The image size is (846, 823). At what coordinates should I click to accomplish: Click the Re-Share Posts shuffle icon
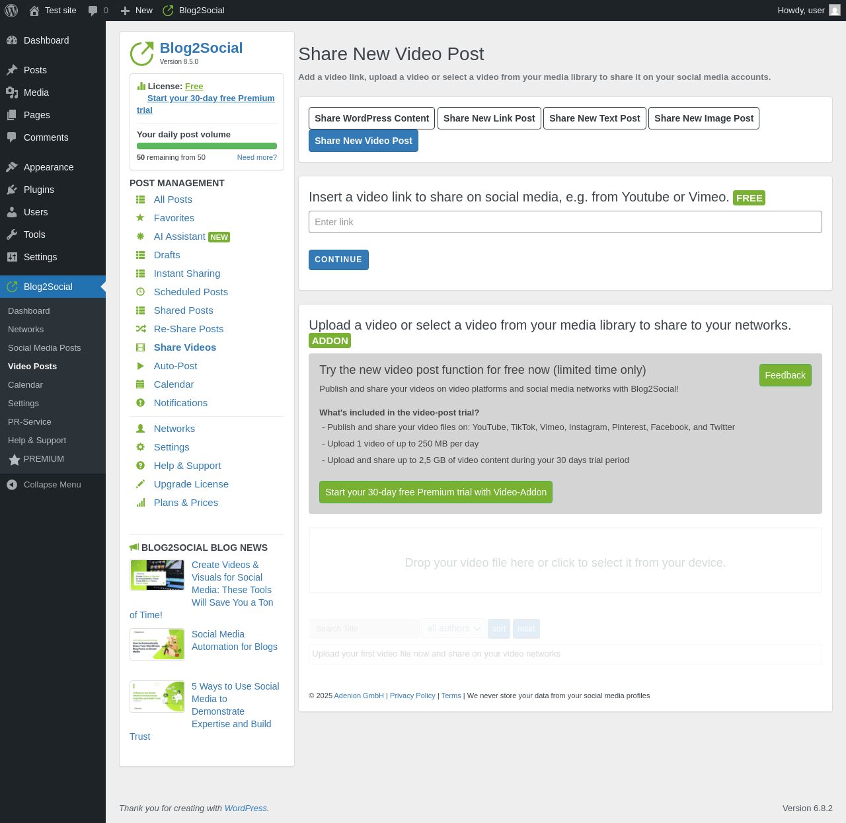140,329
